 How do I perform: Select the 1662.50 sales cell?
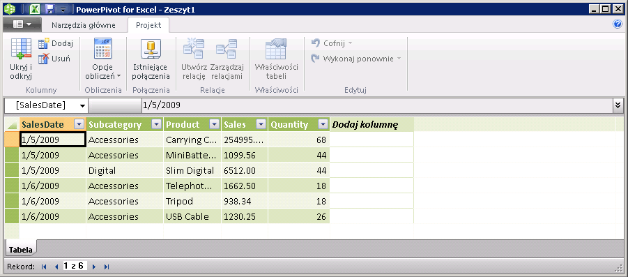[x=245, y=186]
